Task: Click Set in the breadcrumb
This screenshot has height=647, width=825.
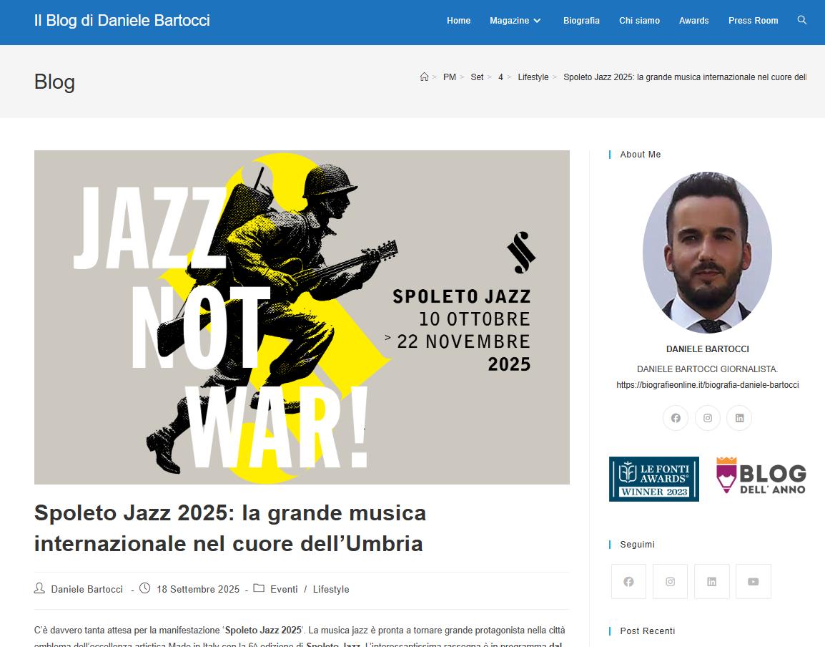Action: click(x=477, y=77)
